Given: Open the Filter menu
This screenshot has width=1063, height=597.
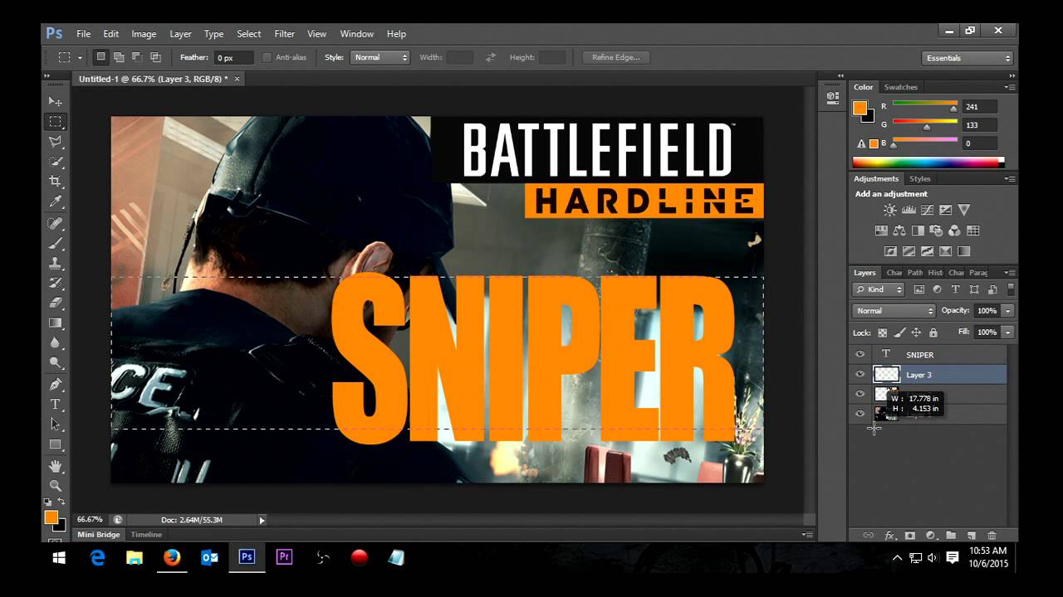Looking at the screenshot, I should click(x=285, y=34).
